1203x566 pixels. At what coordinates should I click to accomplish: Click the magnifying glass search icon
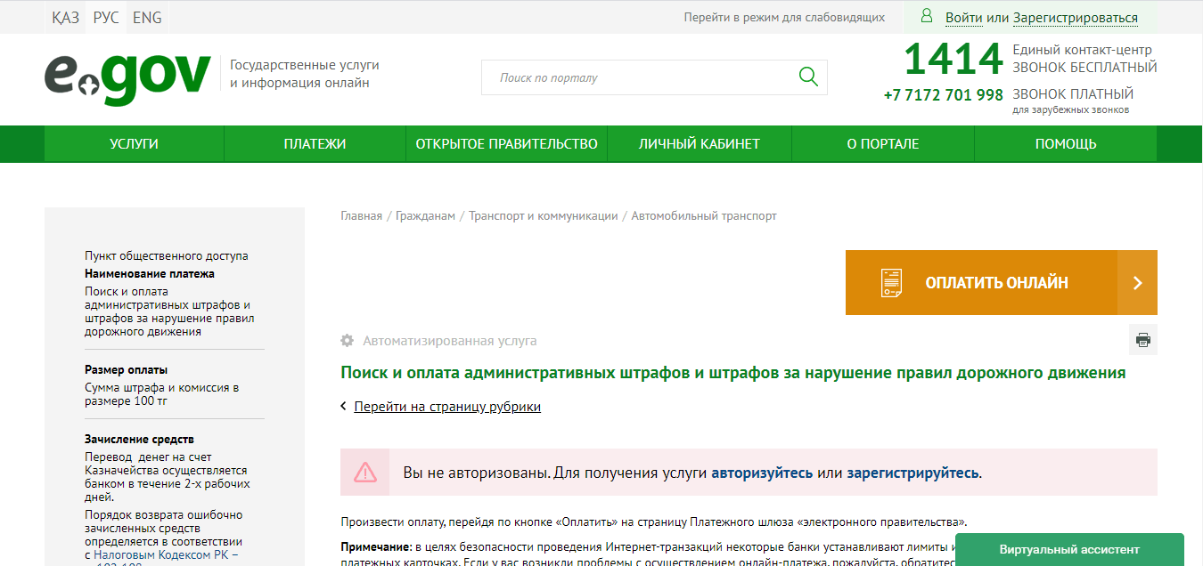click(808, 77)
